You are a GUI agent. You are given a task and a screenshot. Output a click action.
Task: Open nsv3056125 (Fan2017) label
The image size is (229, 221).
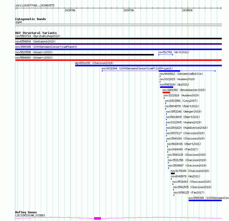(189, 192)
